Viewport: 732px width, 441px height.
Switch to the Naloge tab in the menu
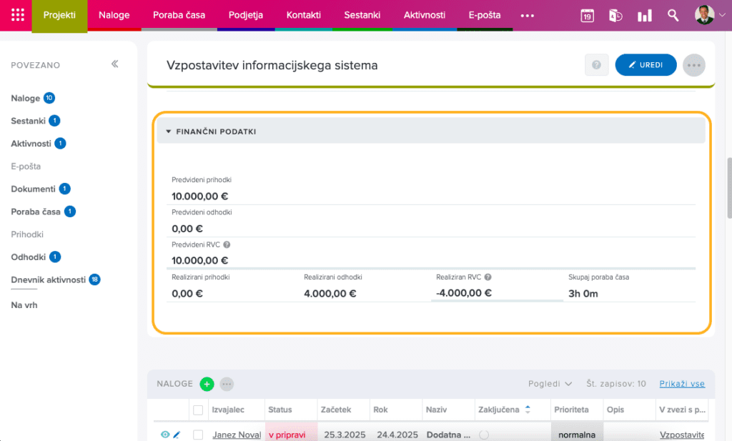pyautogui.click(x=114, y=14)
